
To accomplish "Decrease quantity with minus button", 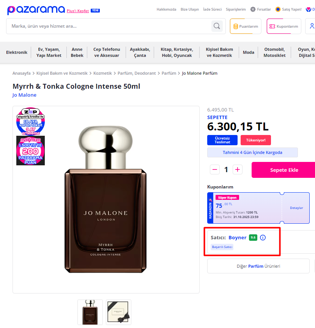I will pyautogui.click(x=215, y=169).
